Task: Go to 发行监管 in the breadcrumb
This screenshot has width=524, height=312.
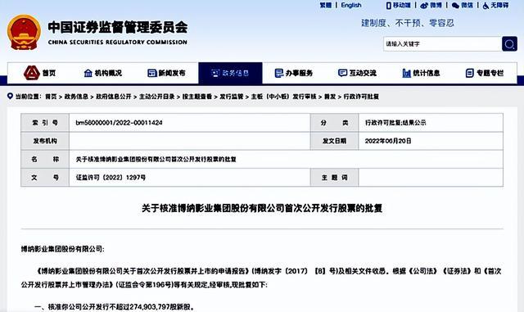Action: click(x=232, y=97)
